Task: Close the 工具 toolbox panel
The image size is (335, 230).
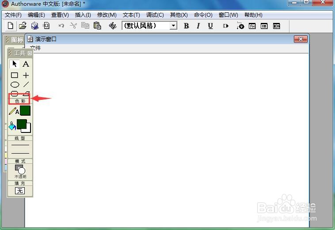Action: (30, 53)
